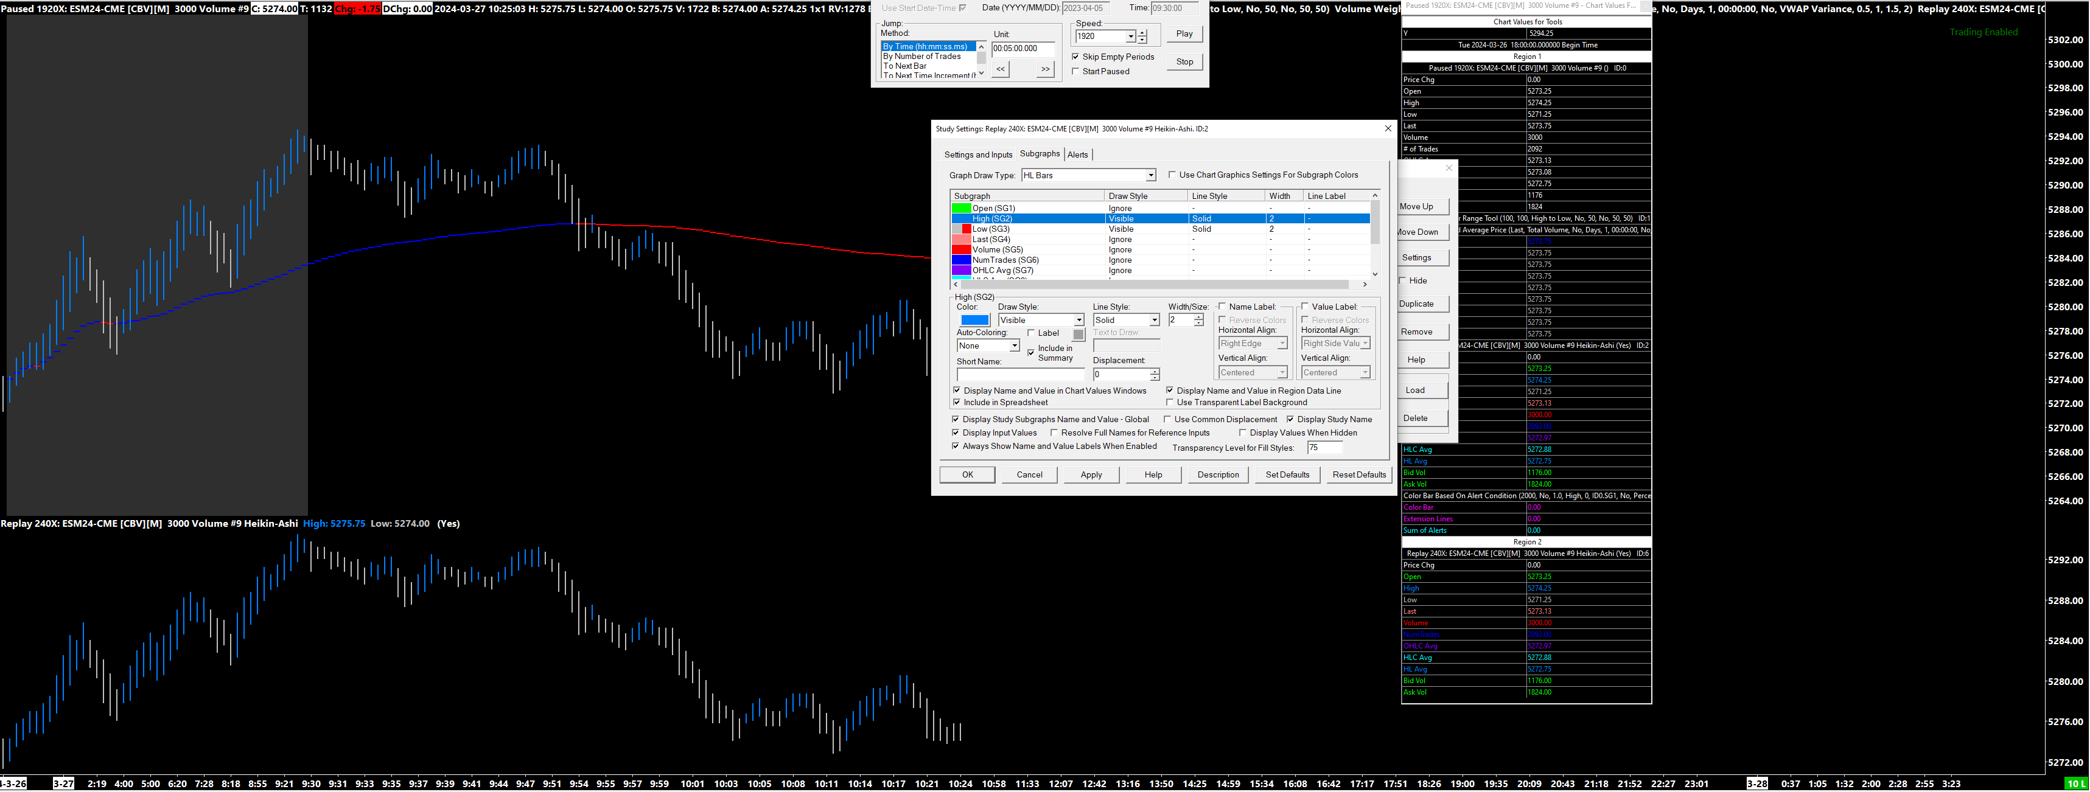
Task: Toggle Skip Empty Periods checkbox
Action: pyautogui.click(x=1076, y=57)
